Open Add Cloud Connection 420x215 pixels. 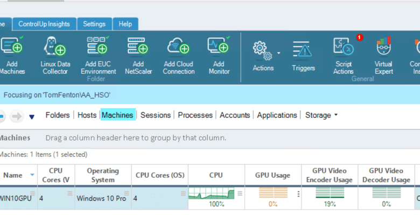pos(179,55)
